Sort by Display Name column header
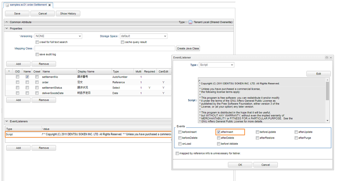The width and height of the screenshot is (339, 181). click(94, 71)
